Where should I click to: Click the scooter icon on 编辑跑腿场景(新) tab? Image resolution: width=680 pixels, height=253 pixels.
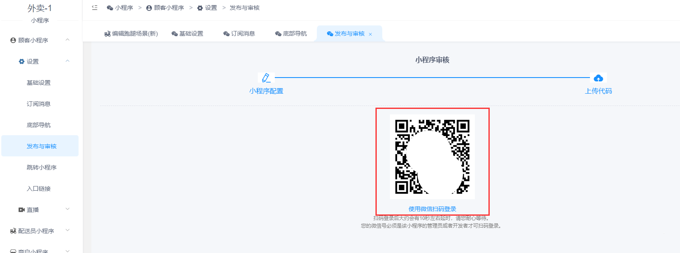(107, 34)
